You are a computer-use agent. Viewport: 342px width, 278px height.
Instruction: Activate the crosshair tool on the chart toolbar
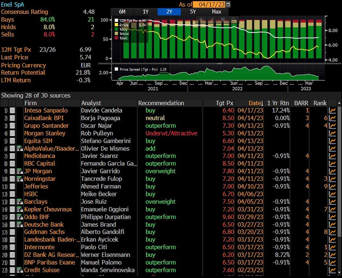tap(201, 20)
